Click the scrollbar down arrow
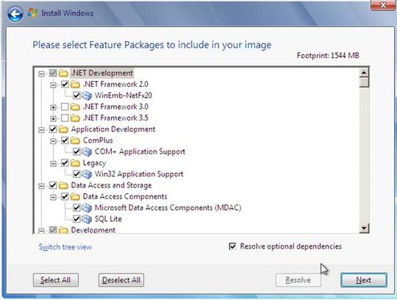The height and width of the screenshot is (300, 397). [364, 229]
